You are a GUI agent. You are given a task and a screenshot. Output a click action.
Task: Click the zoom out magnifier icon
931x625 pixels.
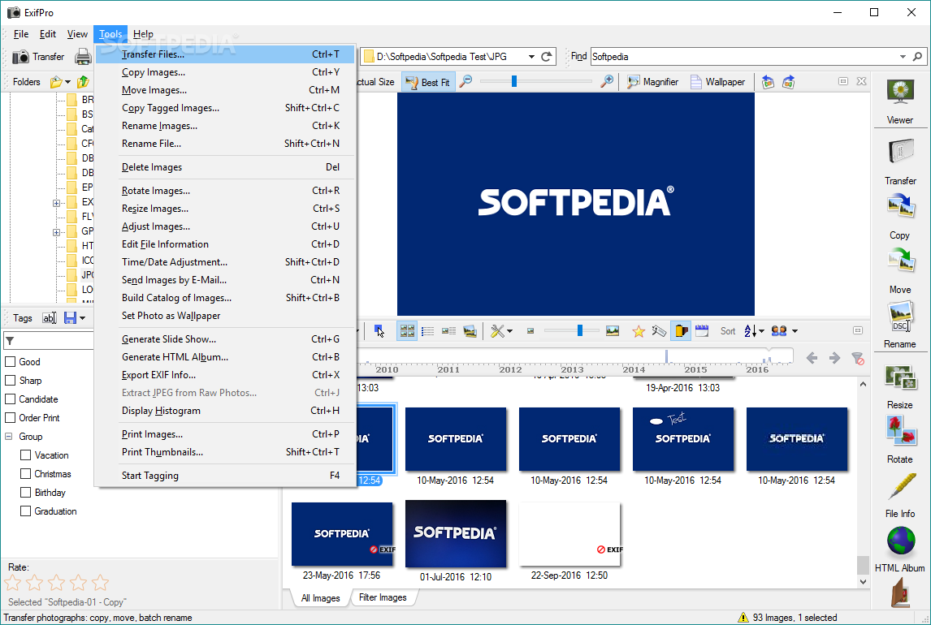(466, 81)
